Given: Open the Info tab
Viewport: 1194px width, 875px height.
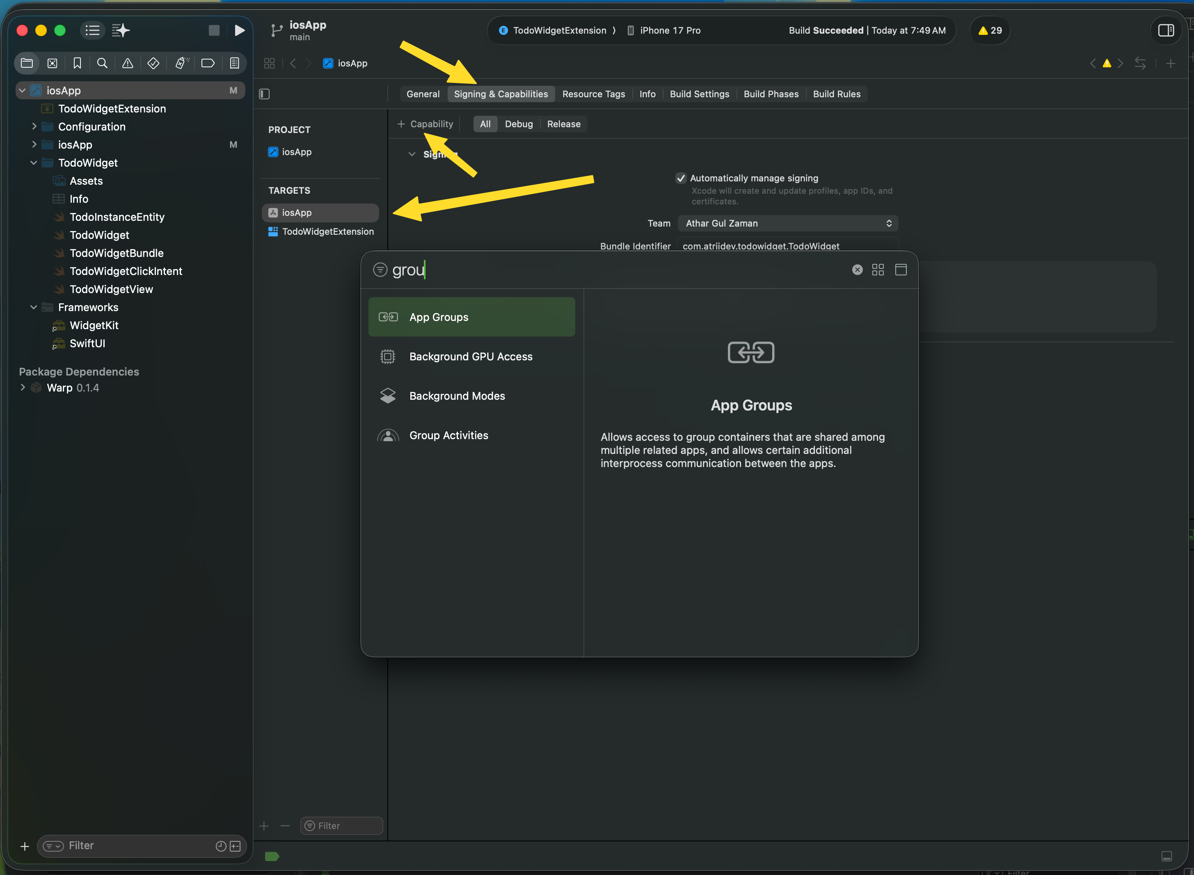Looking at the screenshot, I should (647, 94).
